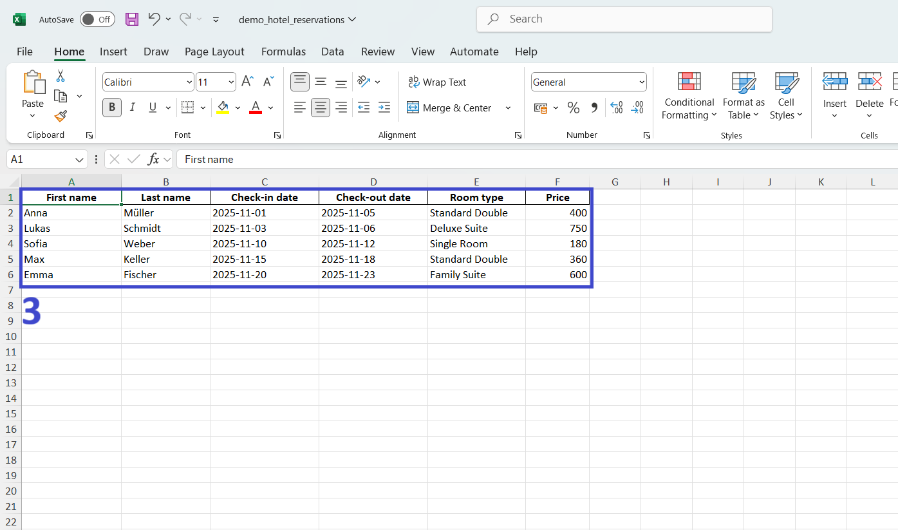Click the Orientation text-angle icon

pos(364,82)
